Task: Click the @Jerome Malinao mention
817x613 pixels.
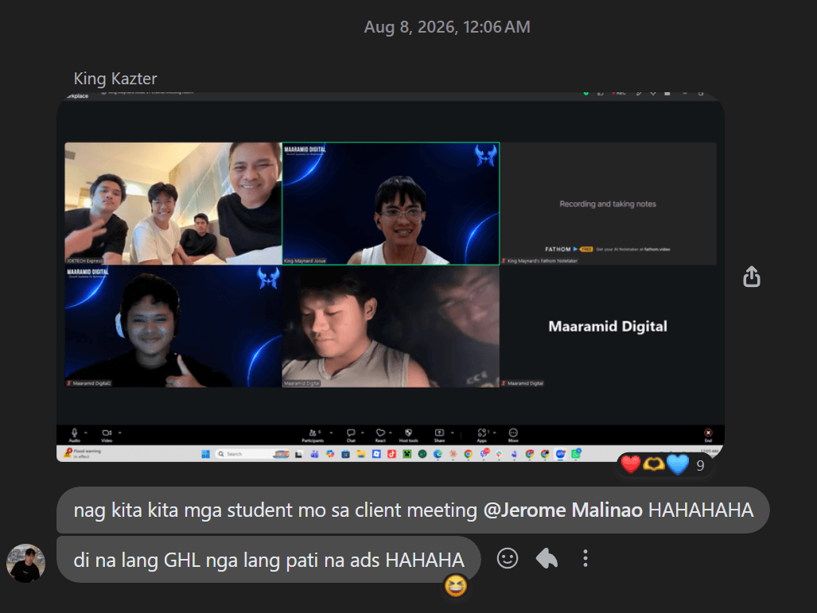Action: coord(562,510)
